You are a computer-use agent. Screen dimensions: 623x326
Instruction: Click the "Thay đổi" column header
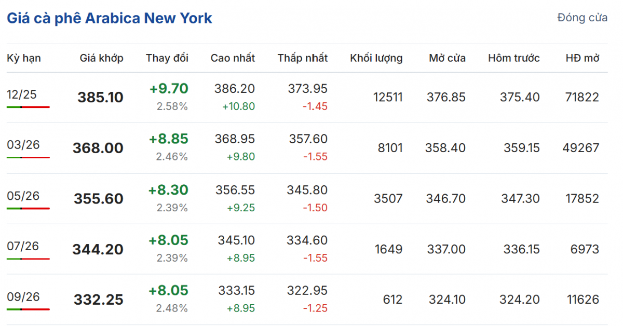167,58
